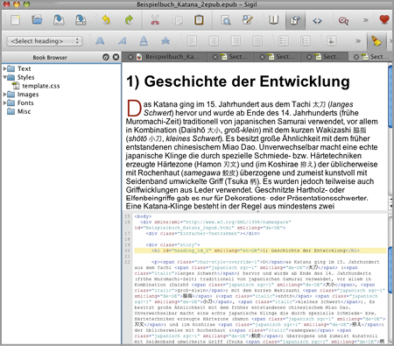Redo the last undone action
Screen dimensions: 394x346
129,20
